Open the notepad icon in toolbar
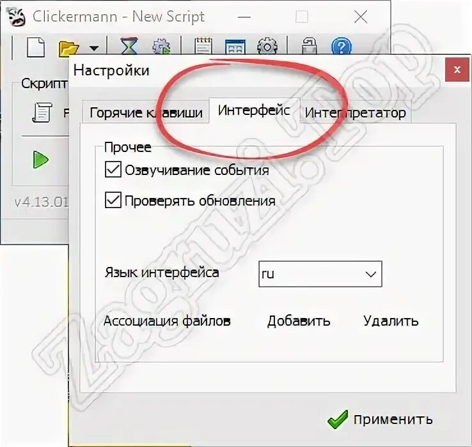 (203, 46)
